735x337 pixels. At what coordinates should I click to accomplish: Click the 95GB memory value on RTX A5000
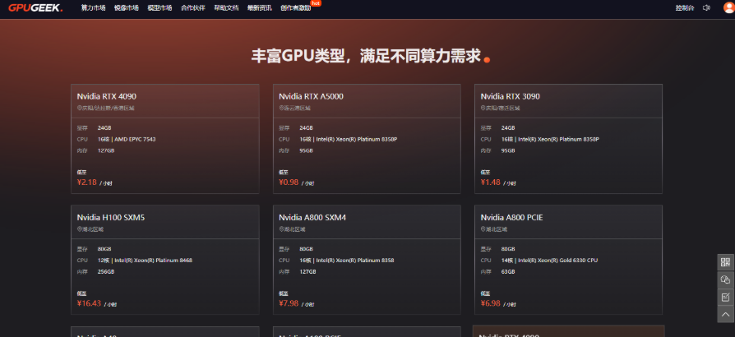pos(306,151)
